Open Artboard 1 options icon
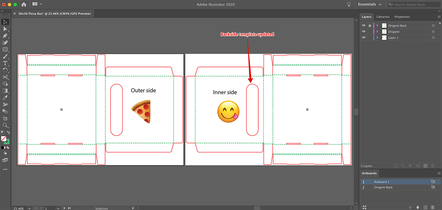The image size is (442, 210). click(433, 182)
